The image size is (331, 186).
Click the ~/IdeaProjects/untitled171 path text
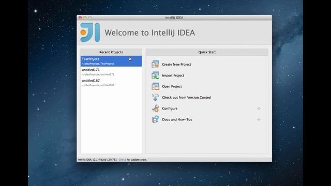coord(98,74)
